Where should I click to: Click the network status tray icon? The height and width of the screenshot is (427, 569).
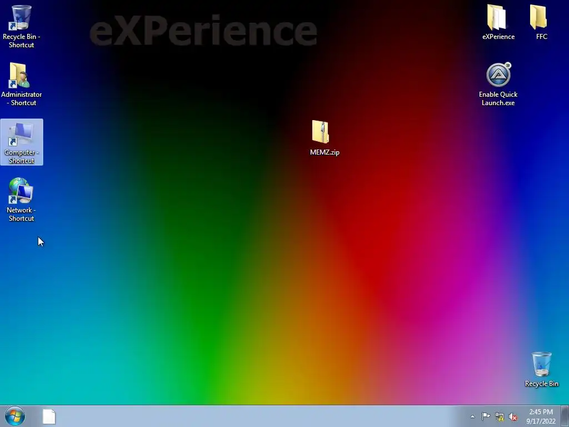(500, 416)
